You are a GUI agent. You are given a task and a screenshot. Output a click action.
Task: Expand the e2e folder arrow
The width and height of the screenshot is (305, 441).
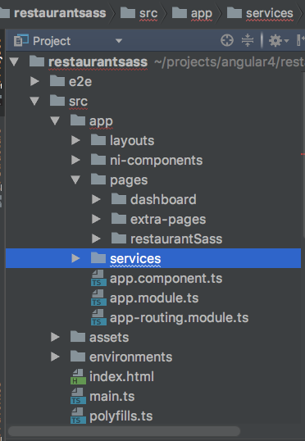34,82
